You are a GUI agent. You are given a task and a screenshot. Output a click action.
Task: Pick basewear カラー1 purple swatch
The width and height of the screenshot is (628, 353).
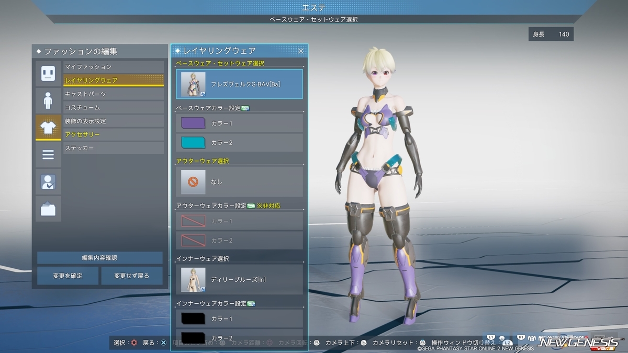(193, 123)
